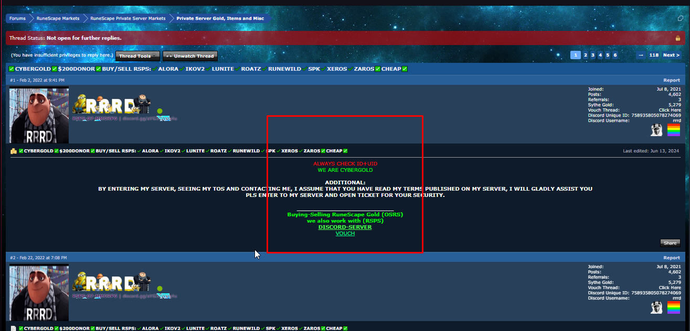Click the Sythe Gold 5,279 value in post #1
The image size is (690, 331).
coord(674,105)
